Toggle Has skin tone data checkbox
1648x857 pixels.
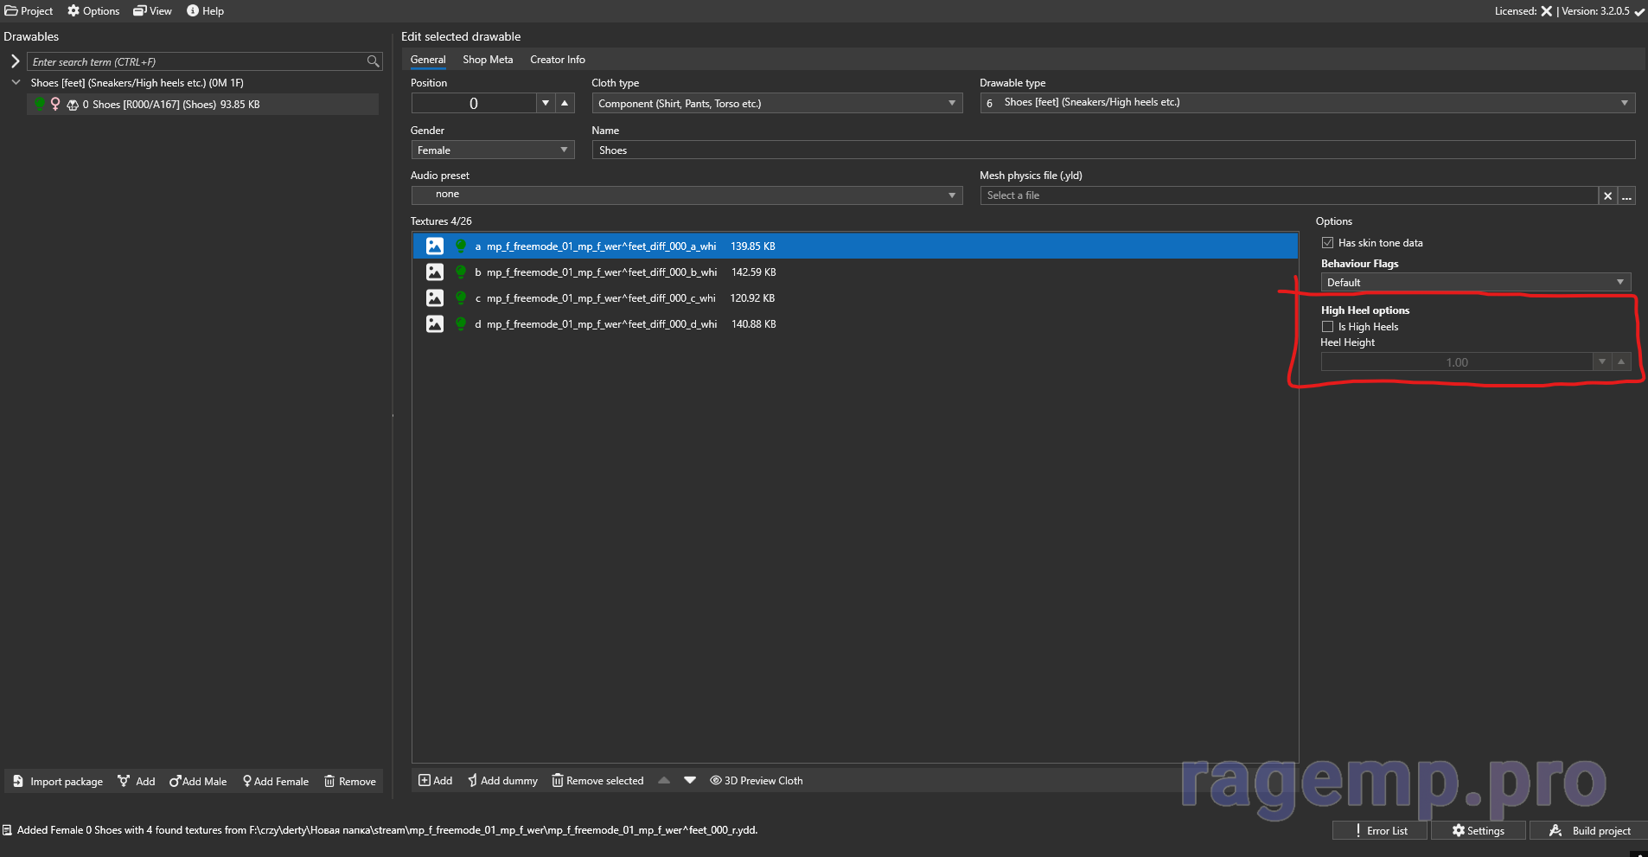[x=1327, y=243]
